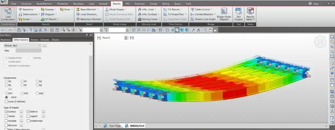The image size is (335, 130).
Task: Open the Forces tab in Tree Menu
Action: pyautogui.click(x=34, y=40)
